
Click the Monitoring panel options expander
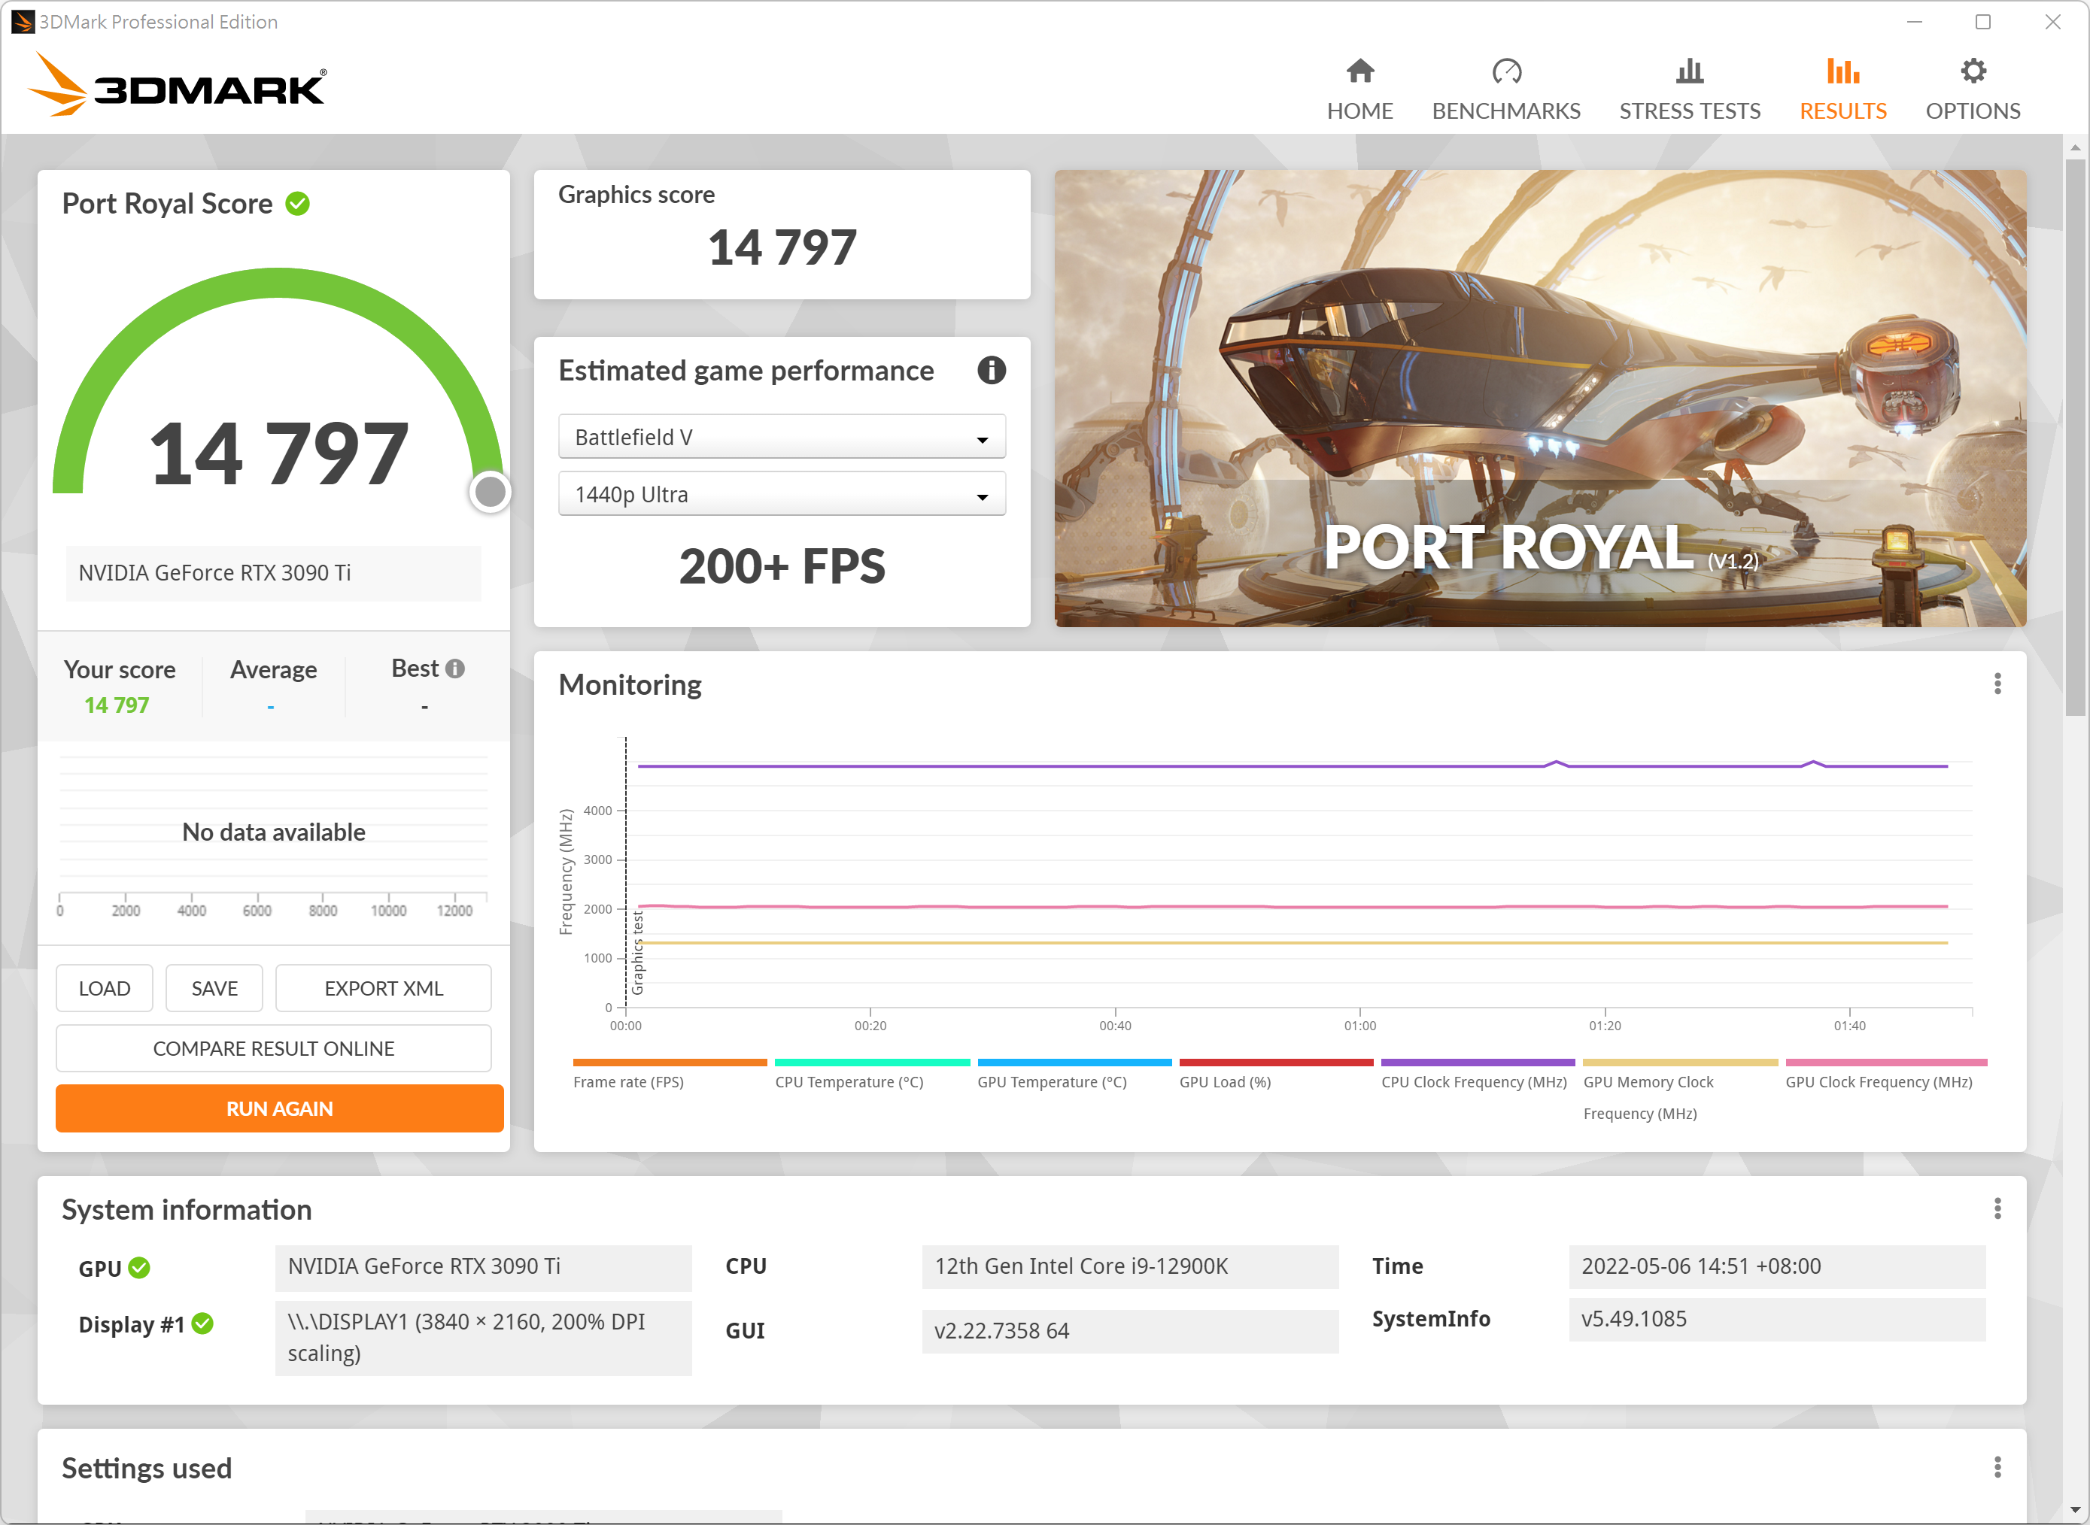point(1997,683)
